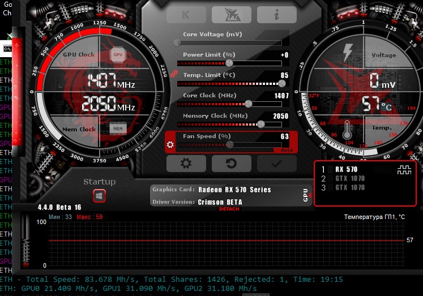Click the DETACH link under driver version
423x296 pixels.
click(x=229, y=209)
